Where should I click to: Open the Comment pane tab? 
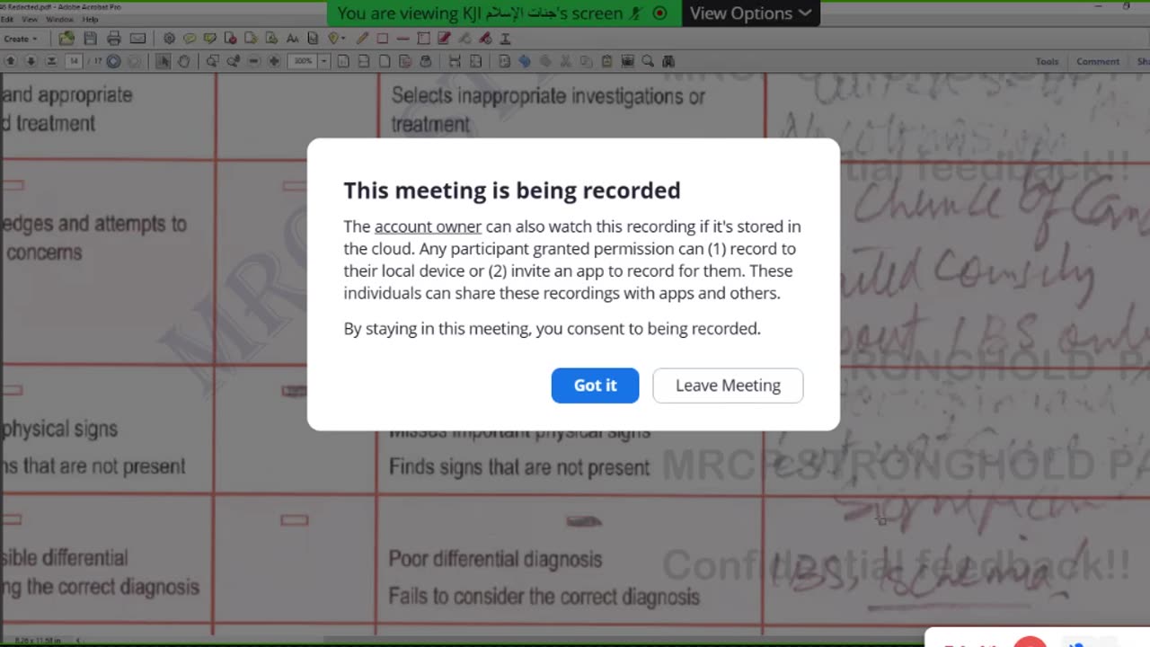1098,61
